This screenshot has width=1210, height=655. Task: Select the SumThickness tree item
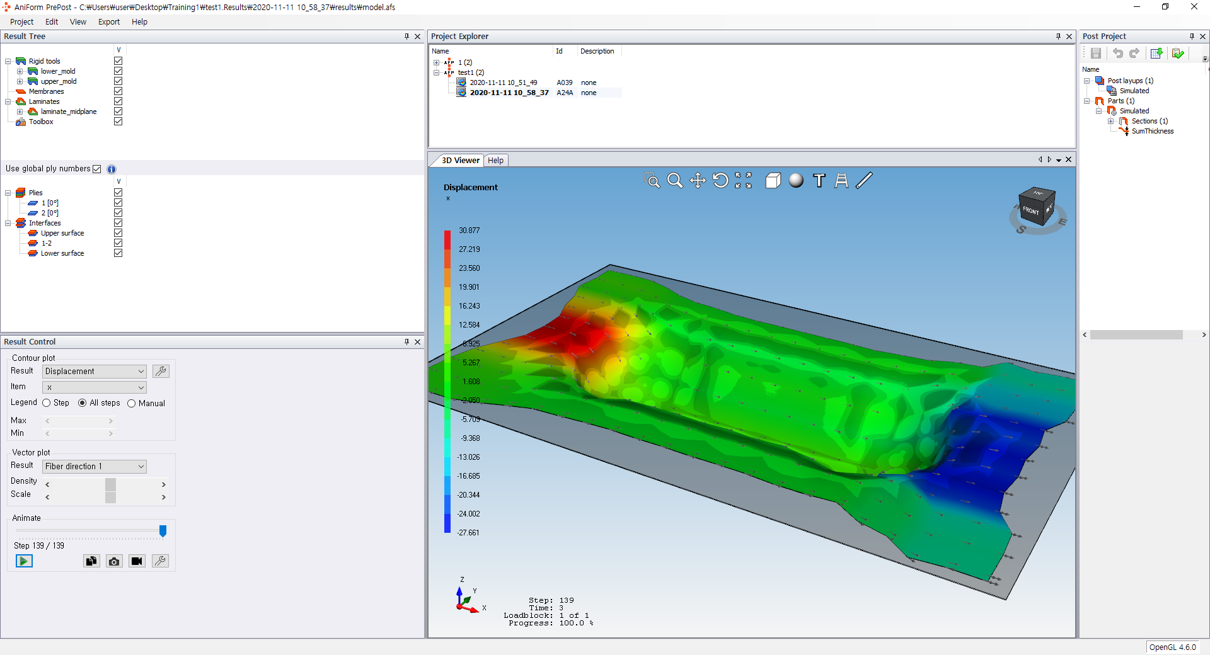[1153, 131]
